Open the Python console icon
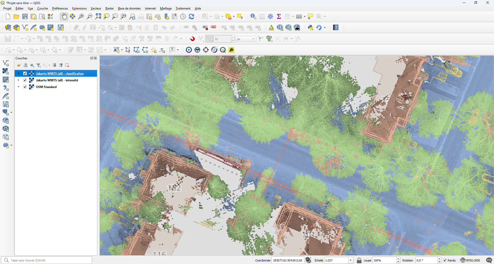 point(311,28)
